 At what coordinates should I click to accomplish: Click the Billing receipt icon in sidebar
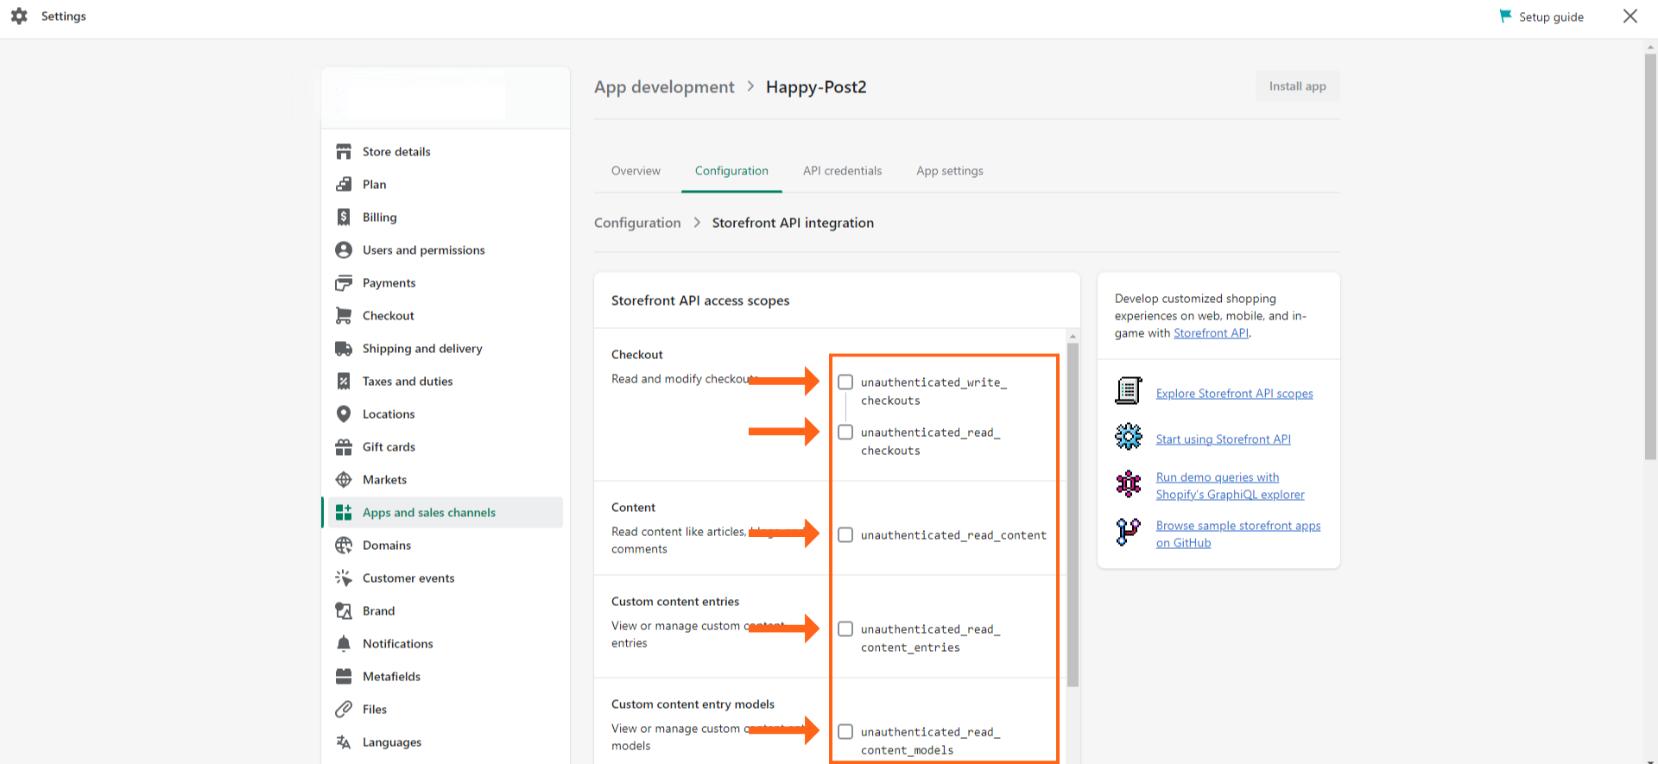[344, 218]
